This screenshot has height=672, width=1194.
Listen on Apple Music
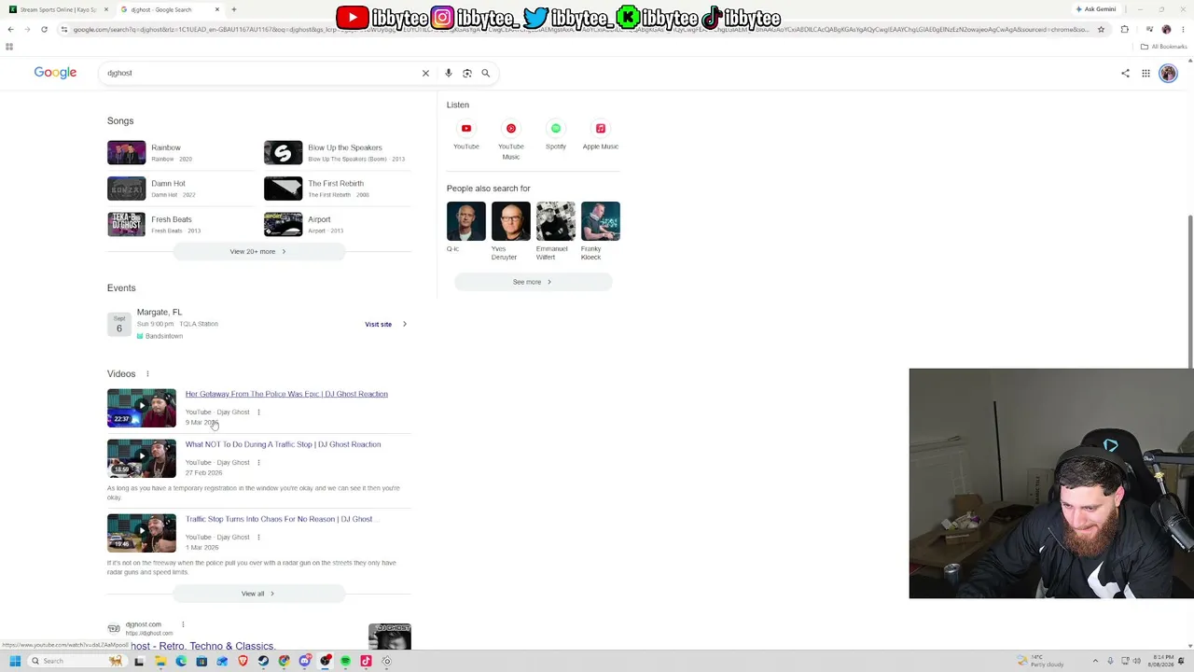point(601,134)
